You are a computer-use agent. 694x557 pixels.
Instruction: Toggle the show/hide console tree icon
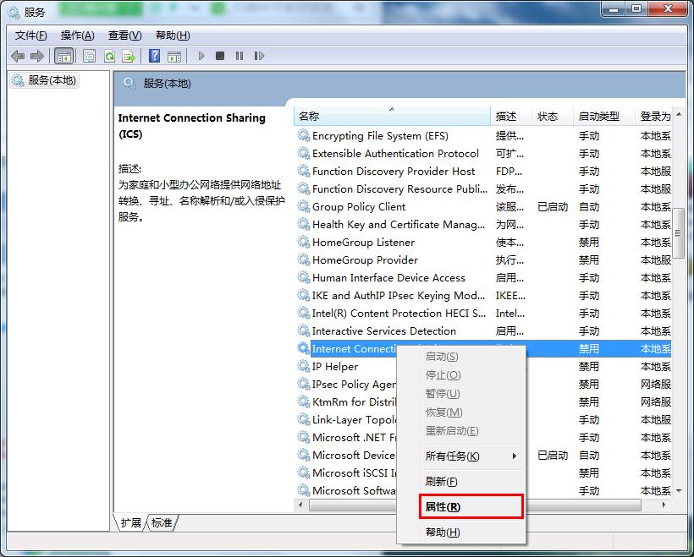[x=63, y=56]
